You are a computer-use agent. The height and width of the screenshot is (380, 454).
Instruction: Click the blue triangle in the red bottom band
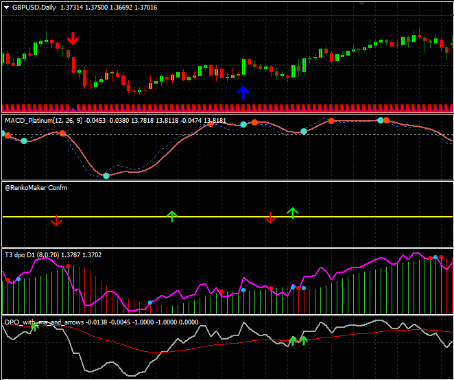[x=73, y=109]
